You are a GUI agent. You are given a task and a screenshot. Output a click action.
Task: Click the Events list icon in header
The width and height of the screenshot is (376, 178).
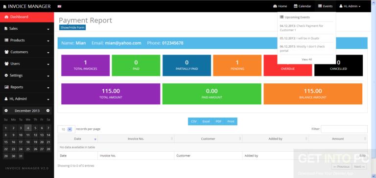click(x=320, y=6)
